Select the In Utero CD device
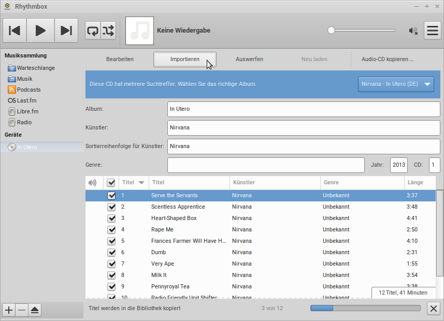Screen dimensions: 444x321 tap(42, 147)
